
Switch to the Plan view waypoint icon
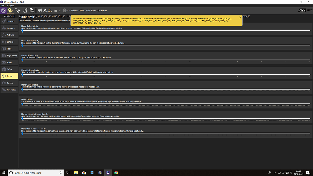(x=18, y=11)
